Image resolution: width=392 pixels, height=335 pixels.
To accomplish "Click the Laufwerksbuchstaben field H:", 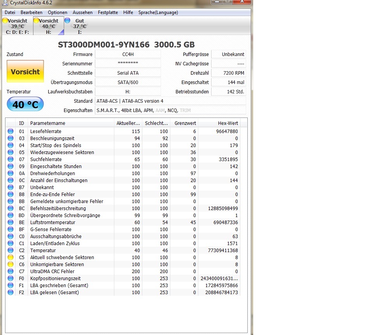I will pyautogui.click(x=128, y=91).
